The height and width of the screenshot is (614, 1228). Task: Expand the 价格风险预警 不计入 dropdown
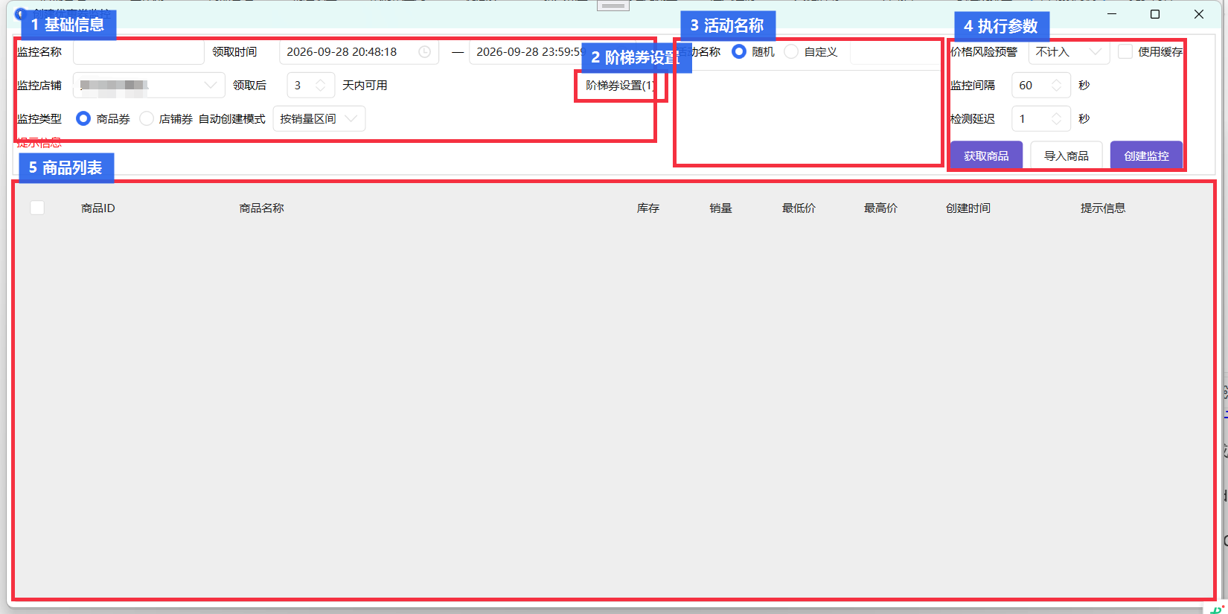1069,52
